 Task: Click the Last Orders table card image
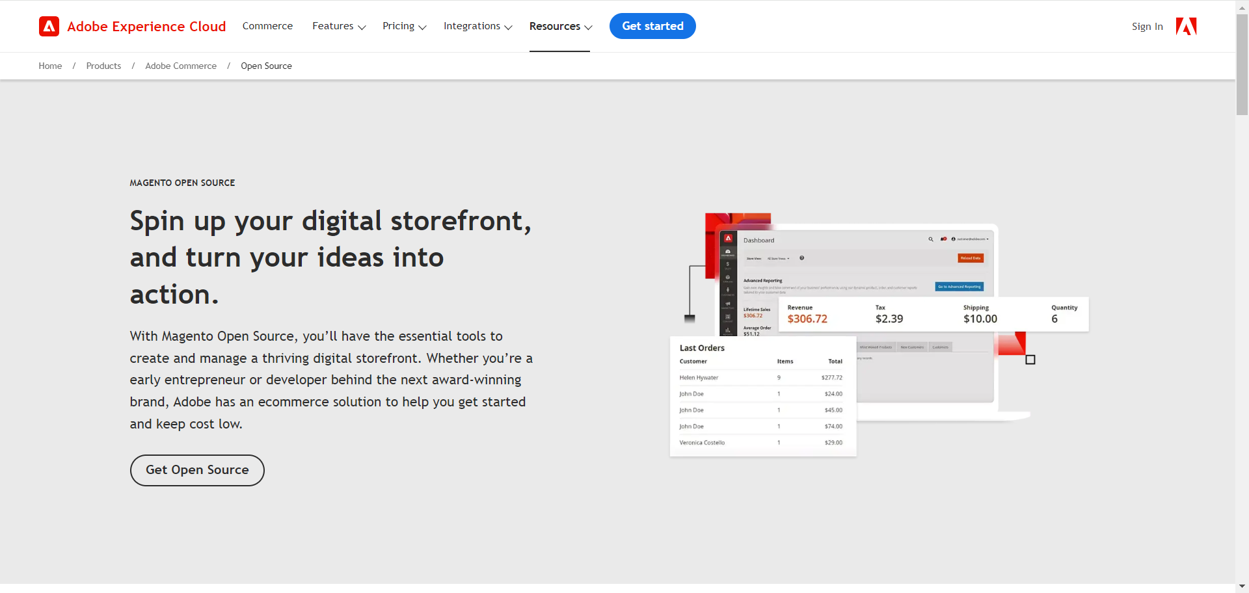click(x=762, y=397)
